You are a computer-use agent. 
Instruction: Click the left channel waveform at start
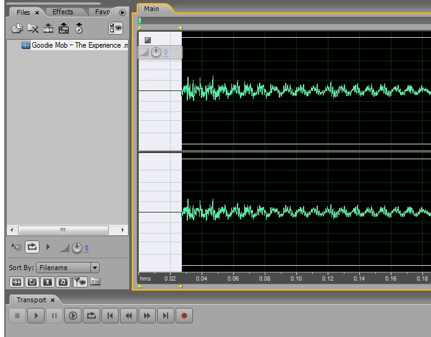188,89
